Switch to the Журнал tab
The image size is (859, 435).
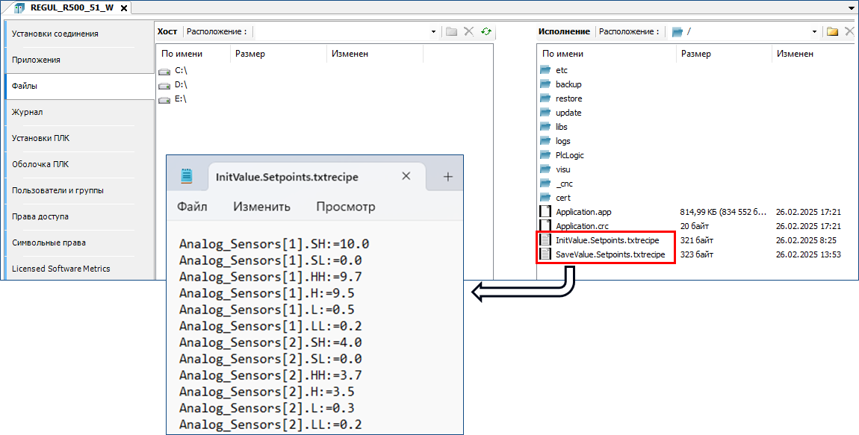tap(28, 112)
